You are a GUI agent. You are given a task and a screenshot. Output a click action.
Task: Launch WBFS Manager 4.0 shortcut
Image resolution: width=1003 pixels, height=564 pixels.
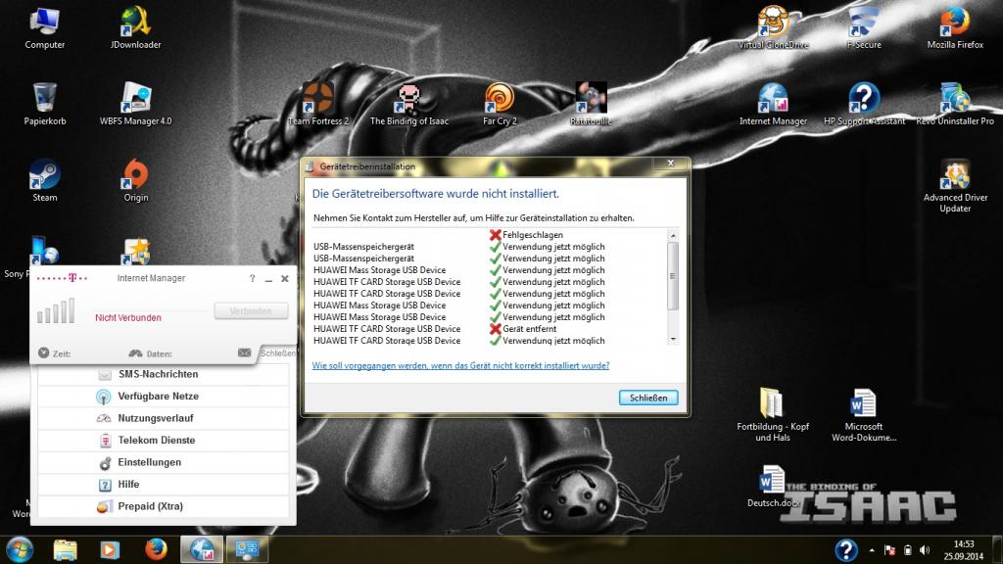[x=135, y=104]
